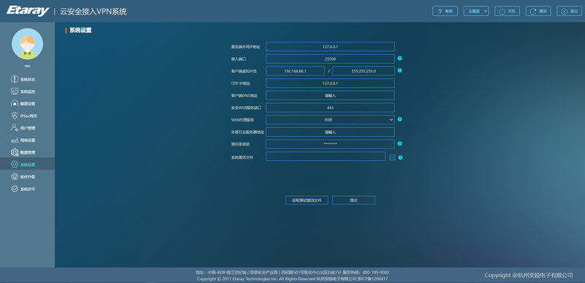Click the help icon beside the WEB代理服务 dropdown
The height and width of the screenshot is (283, 585).
[x=399, y=119]
